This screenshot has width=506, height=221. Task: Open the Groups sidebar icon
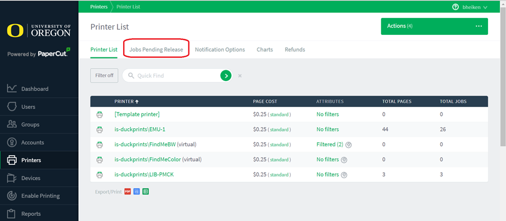(x=12, y=124)
